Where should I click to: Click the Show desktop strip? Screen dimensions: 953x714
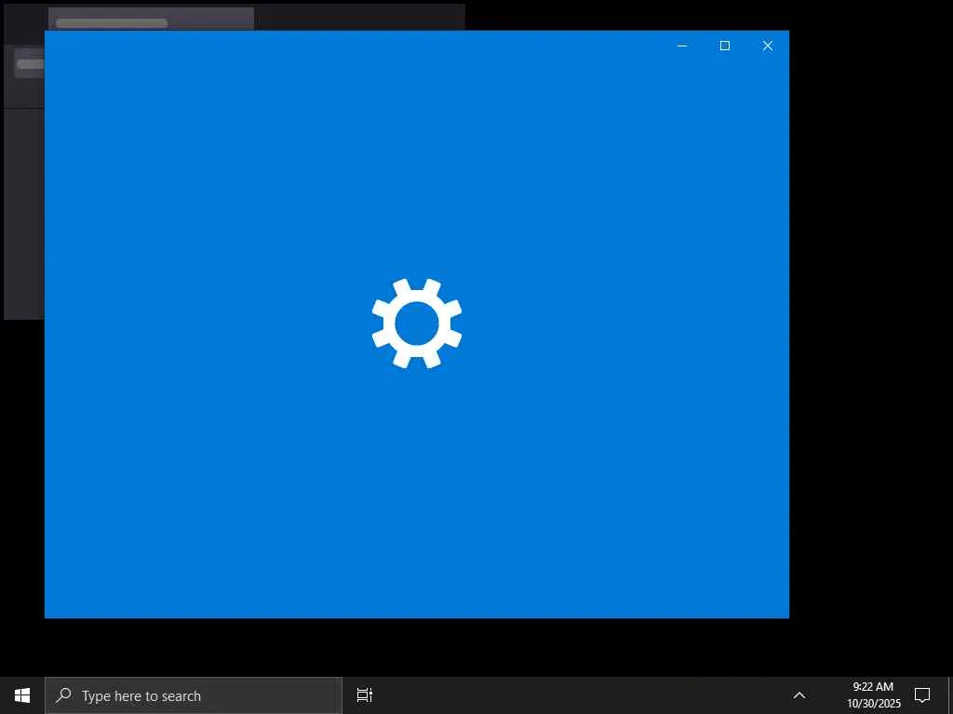pos(950,695)
